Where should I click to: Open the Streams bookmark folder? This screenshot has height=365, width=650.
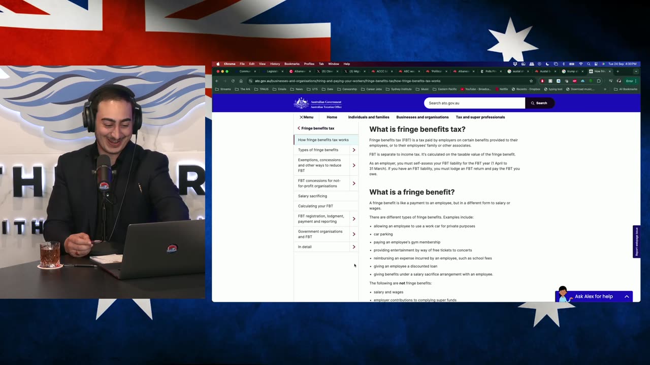click(x=223, y=89)
